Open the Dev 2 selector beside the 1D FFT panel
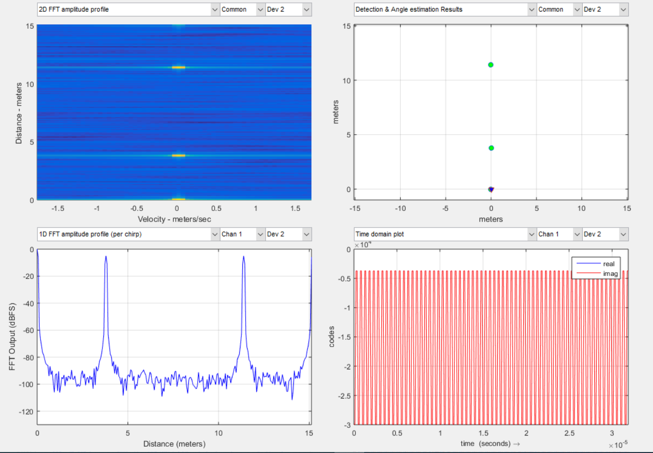The height and width of the screenshot is (453, 653). (x=288, y=234)
